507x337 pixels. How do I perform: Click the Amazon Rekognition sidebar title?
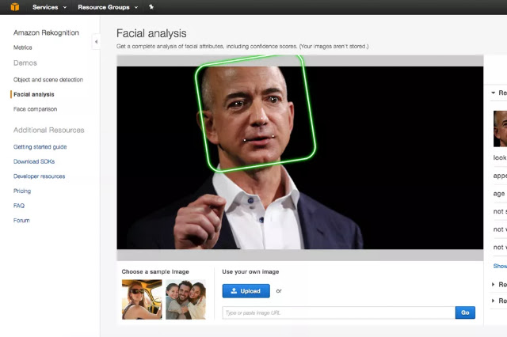point(46,32)
